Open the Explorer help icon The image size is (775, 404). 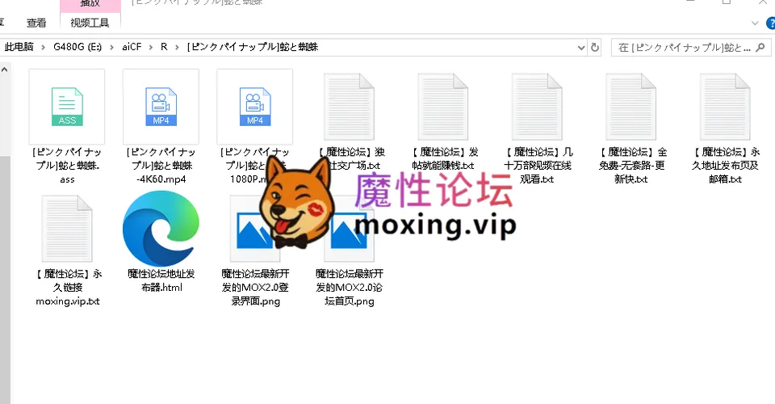coord(770,23)
